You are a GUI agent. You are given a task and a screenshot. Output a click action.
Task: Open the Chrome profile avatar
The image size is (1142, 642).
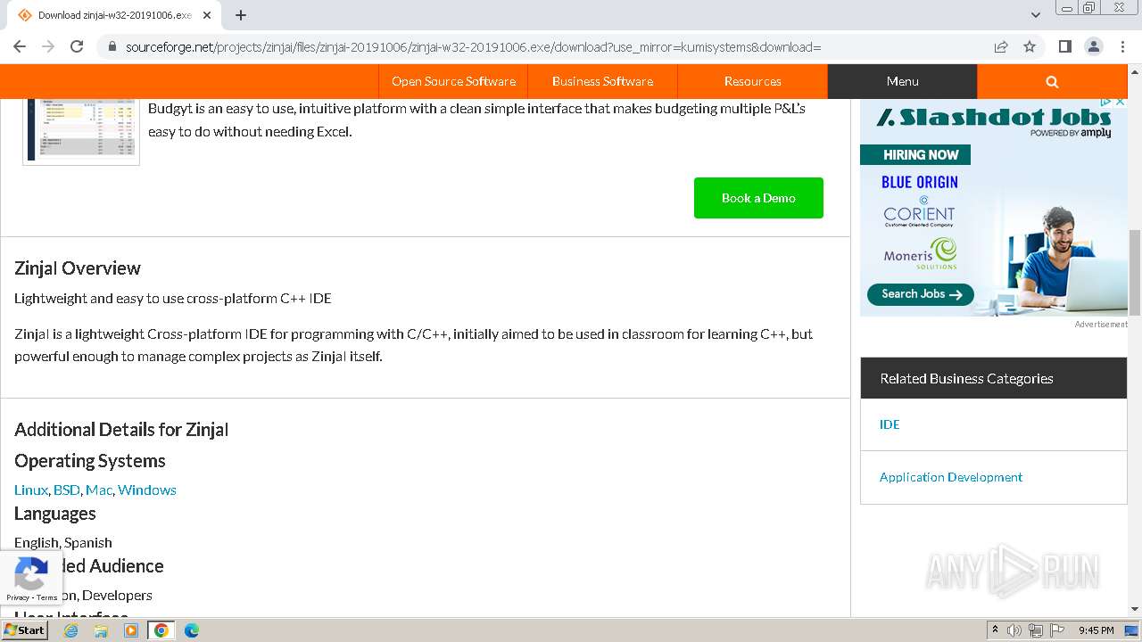tap(1093, 46)
